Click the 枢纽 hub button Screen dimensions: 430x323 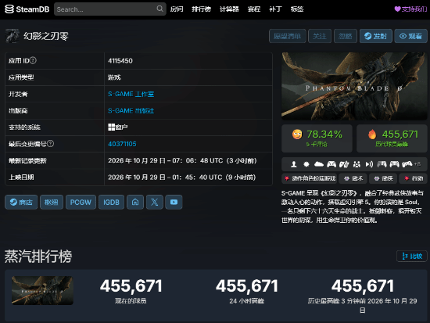(52, 203)
